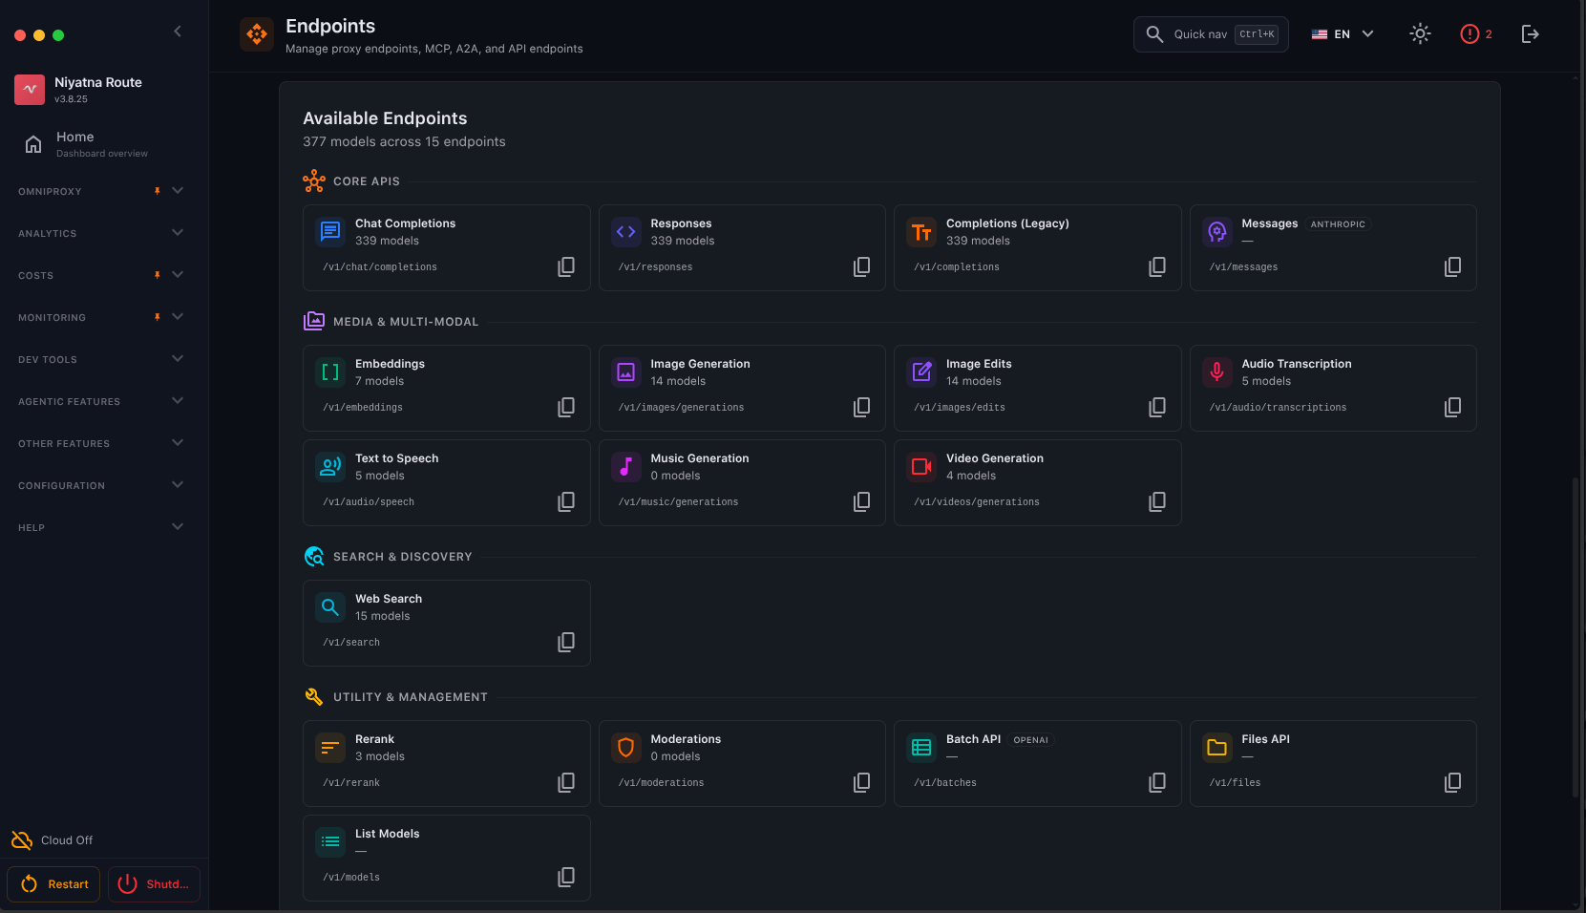Copy the /v1/videos/generations endpoint path
The image size is (1586, 913).
point(1157,501)
